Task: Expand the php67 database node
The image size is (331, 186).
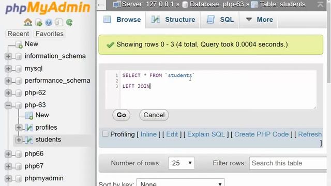Action: tap(8, 166)
